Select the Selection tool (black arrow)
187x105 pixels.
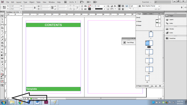[2, 16]
